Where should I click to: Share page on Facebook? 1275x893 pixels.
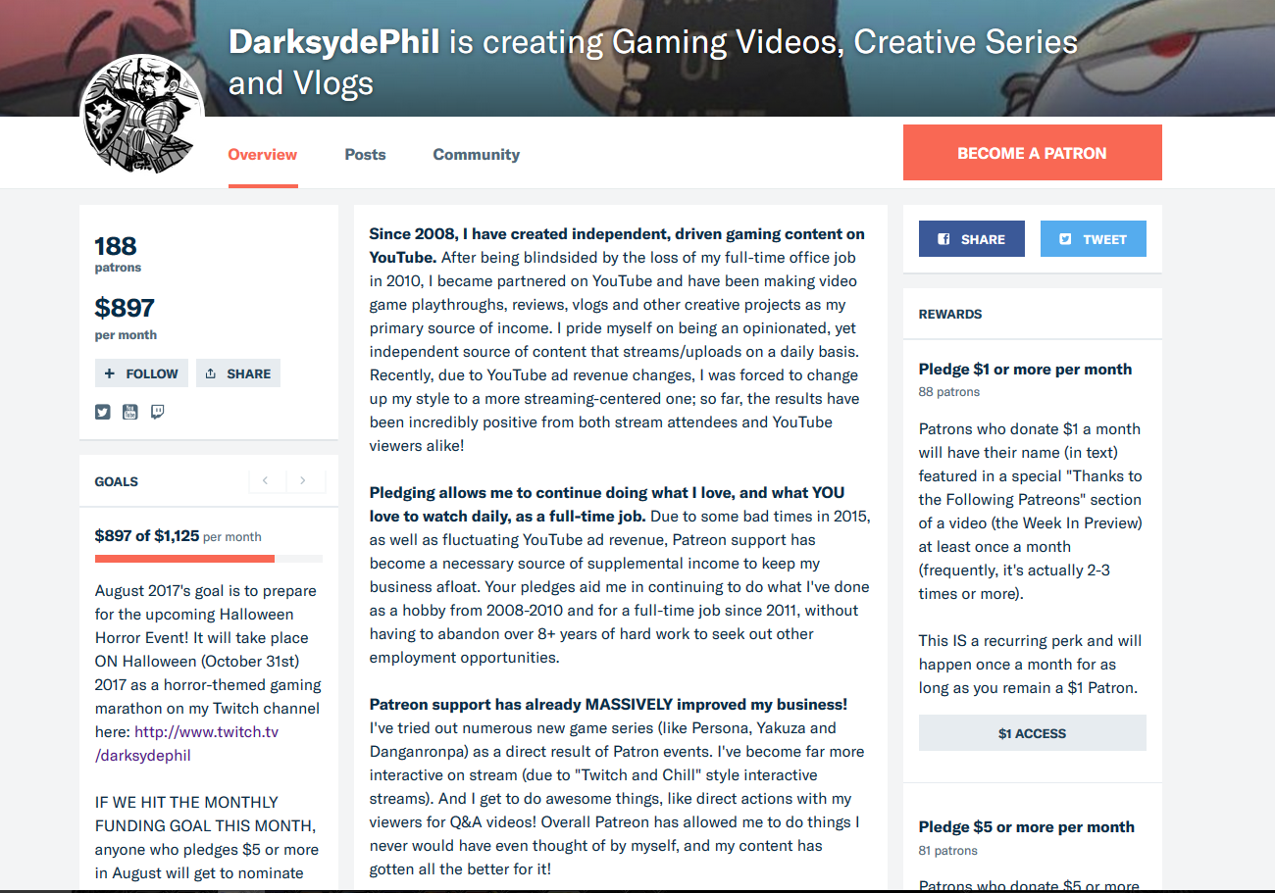click(971, 239)
